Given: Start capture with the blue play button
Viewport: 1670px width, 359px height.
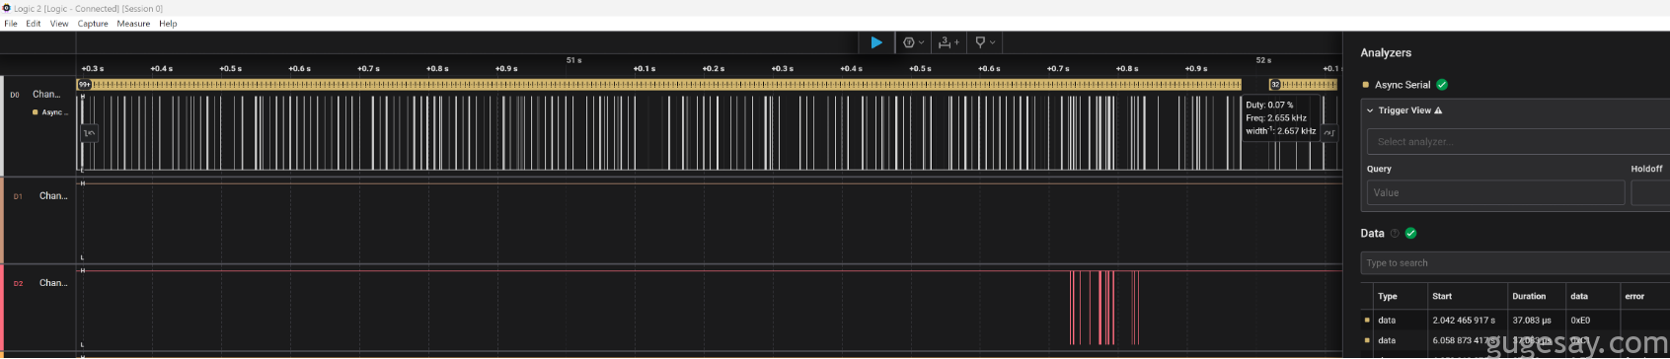Looking at the screenshot, I should click(x=876, y=42).
